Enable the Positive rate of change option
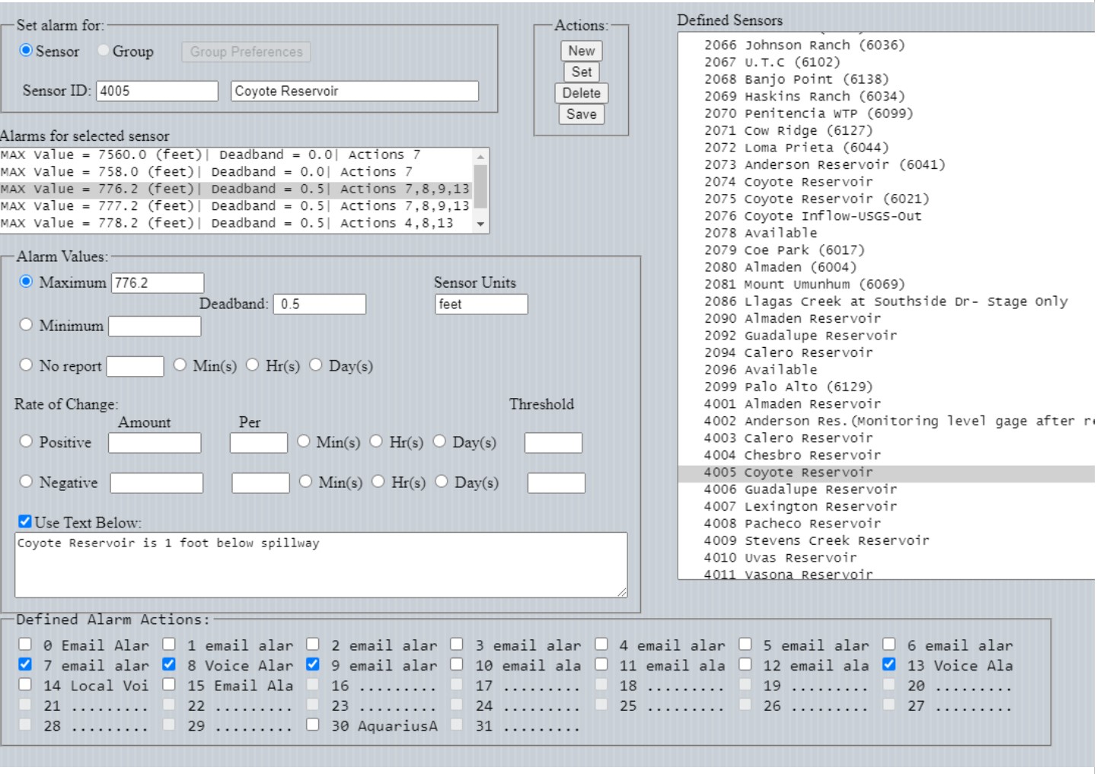 (26, 441)
